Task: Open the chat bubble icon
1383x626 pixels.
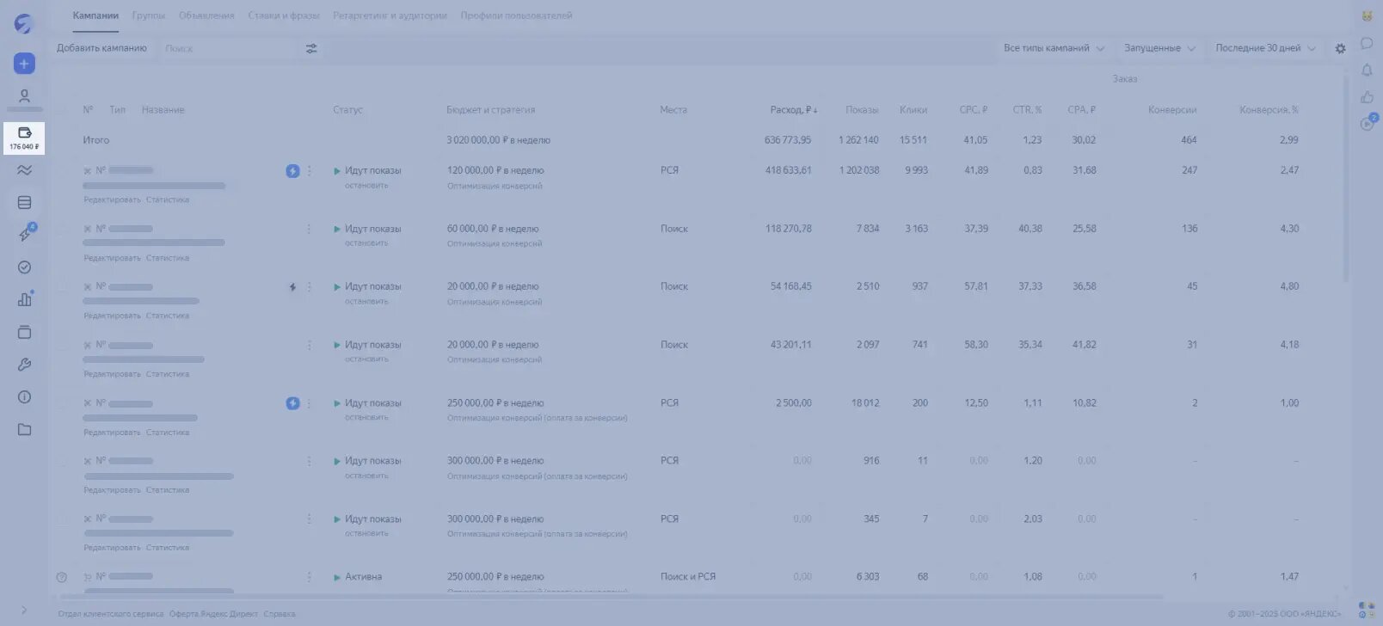Action: (1367, 43)
